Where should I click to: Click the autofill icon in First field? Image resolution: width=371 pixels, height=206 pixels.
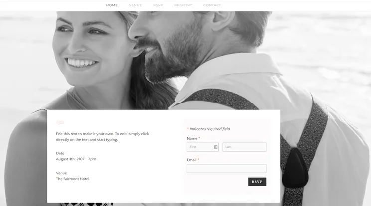(216, 147)
